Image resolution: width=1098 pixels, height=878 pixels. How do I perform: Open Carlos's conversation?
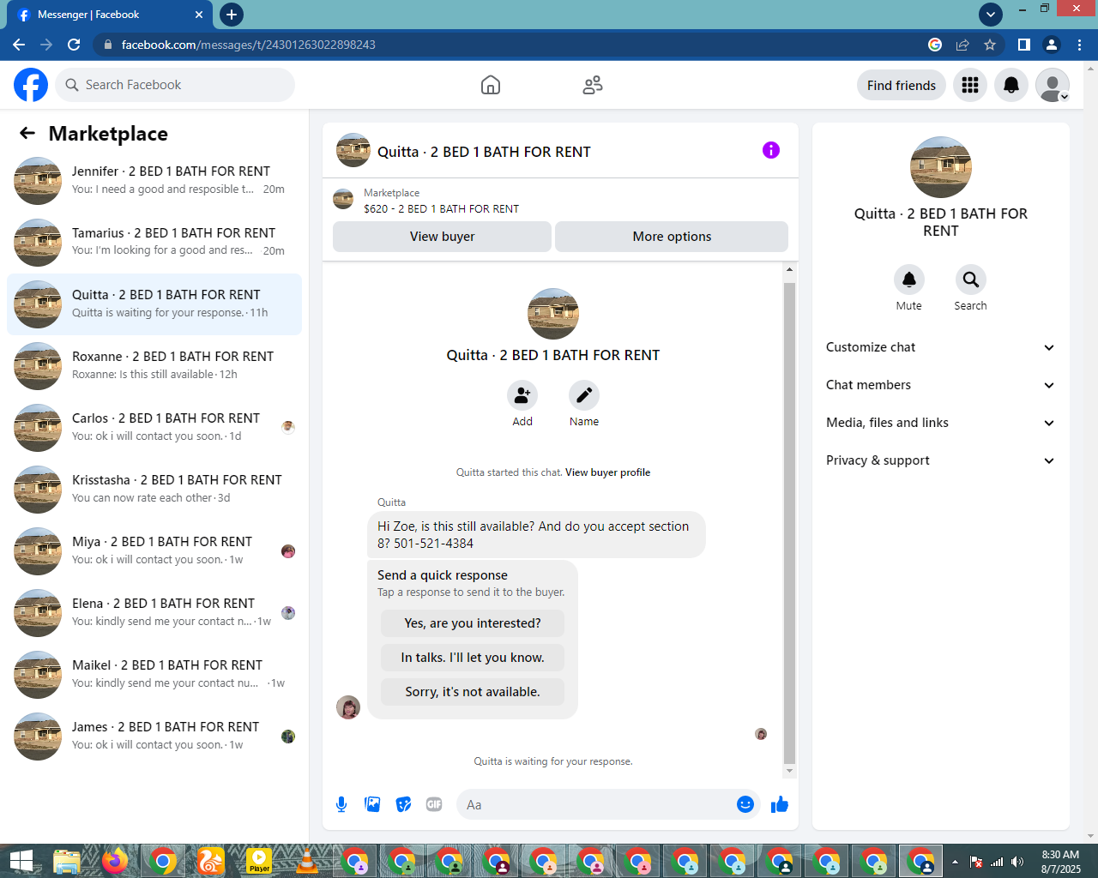tap(154, 428)
